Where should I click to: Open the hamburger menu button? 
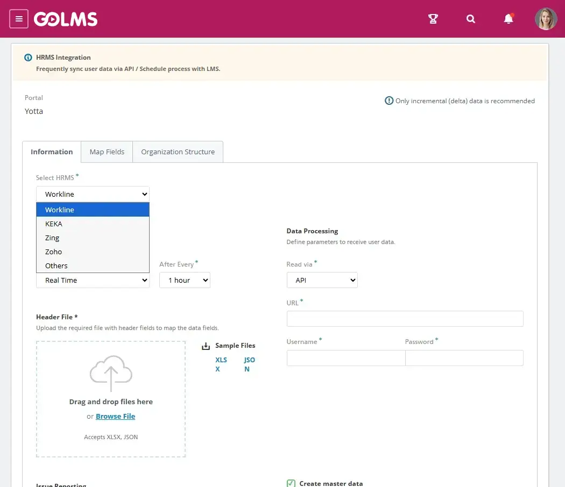coord(19,19)
